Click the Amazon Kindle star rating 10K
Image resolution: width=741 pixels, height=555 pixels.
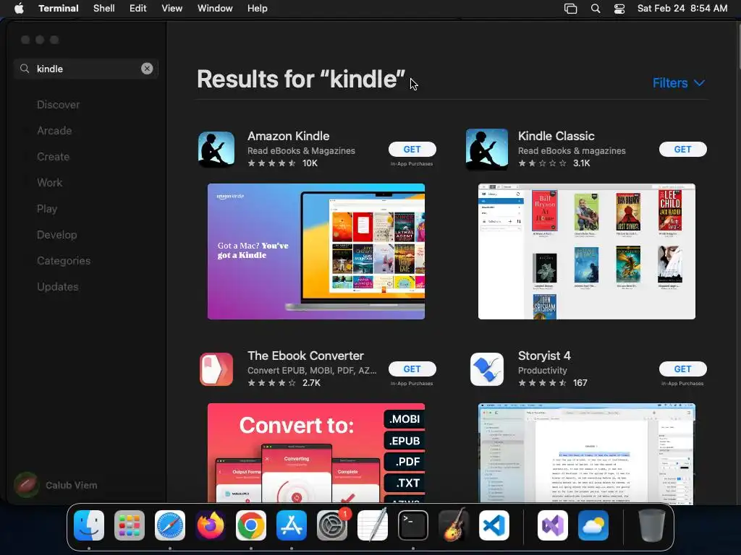click(x=283, y=163)
